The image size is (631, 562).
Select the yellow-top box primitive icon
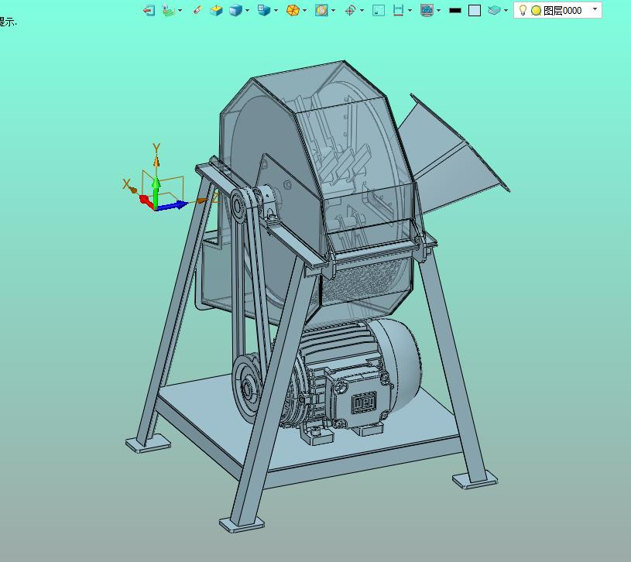[216, 11]
